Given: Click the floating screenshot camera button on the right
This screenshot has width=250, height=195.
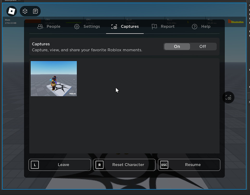Looking at the screenshot, I should click(x=228, y=97).
